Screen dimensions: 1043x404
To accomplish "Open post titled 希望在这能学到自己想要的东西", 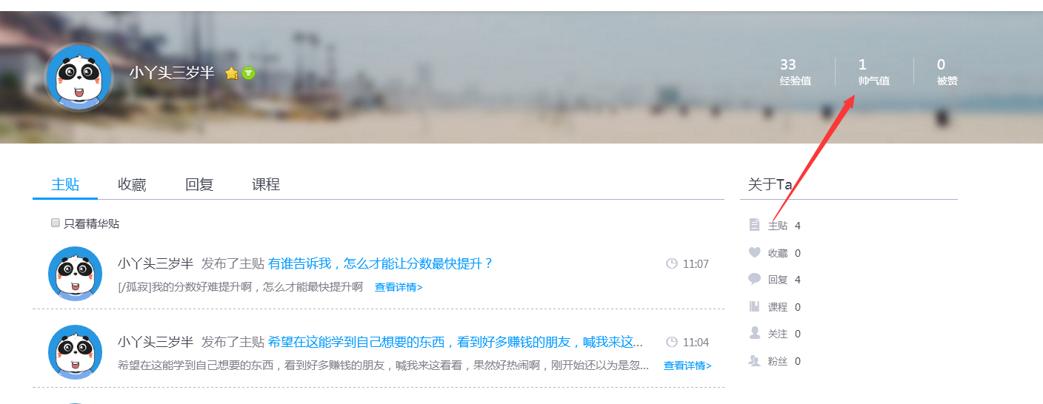I will (x=456, y=342).
